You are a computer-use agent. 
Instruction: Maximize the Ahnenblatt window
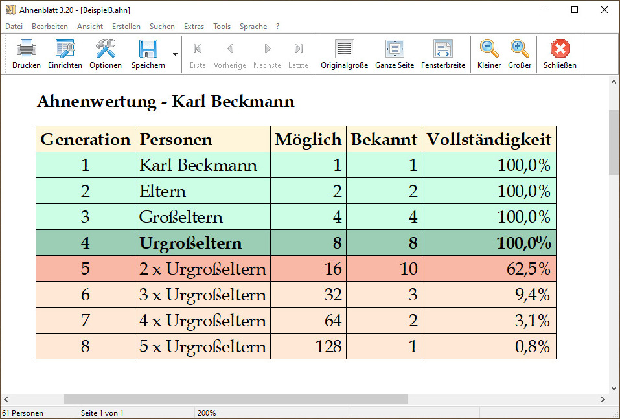coord(575,10)
